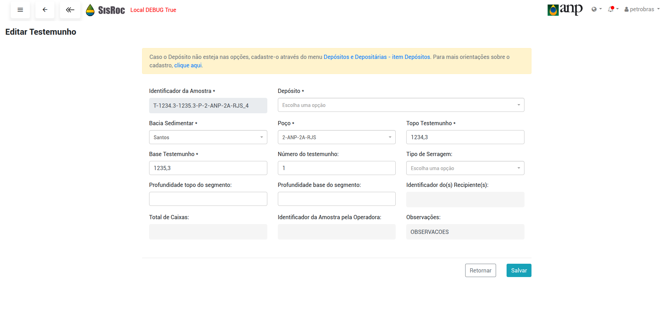Viewport: 669px width, 330px height.
Task: Click the Profundidade topo do segmento field
Action: [208, 199]
